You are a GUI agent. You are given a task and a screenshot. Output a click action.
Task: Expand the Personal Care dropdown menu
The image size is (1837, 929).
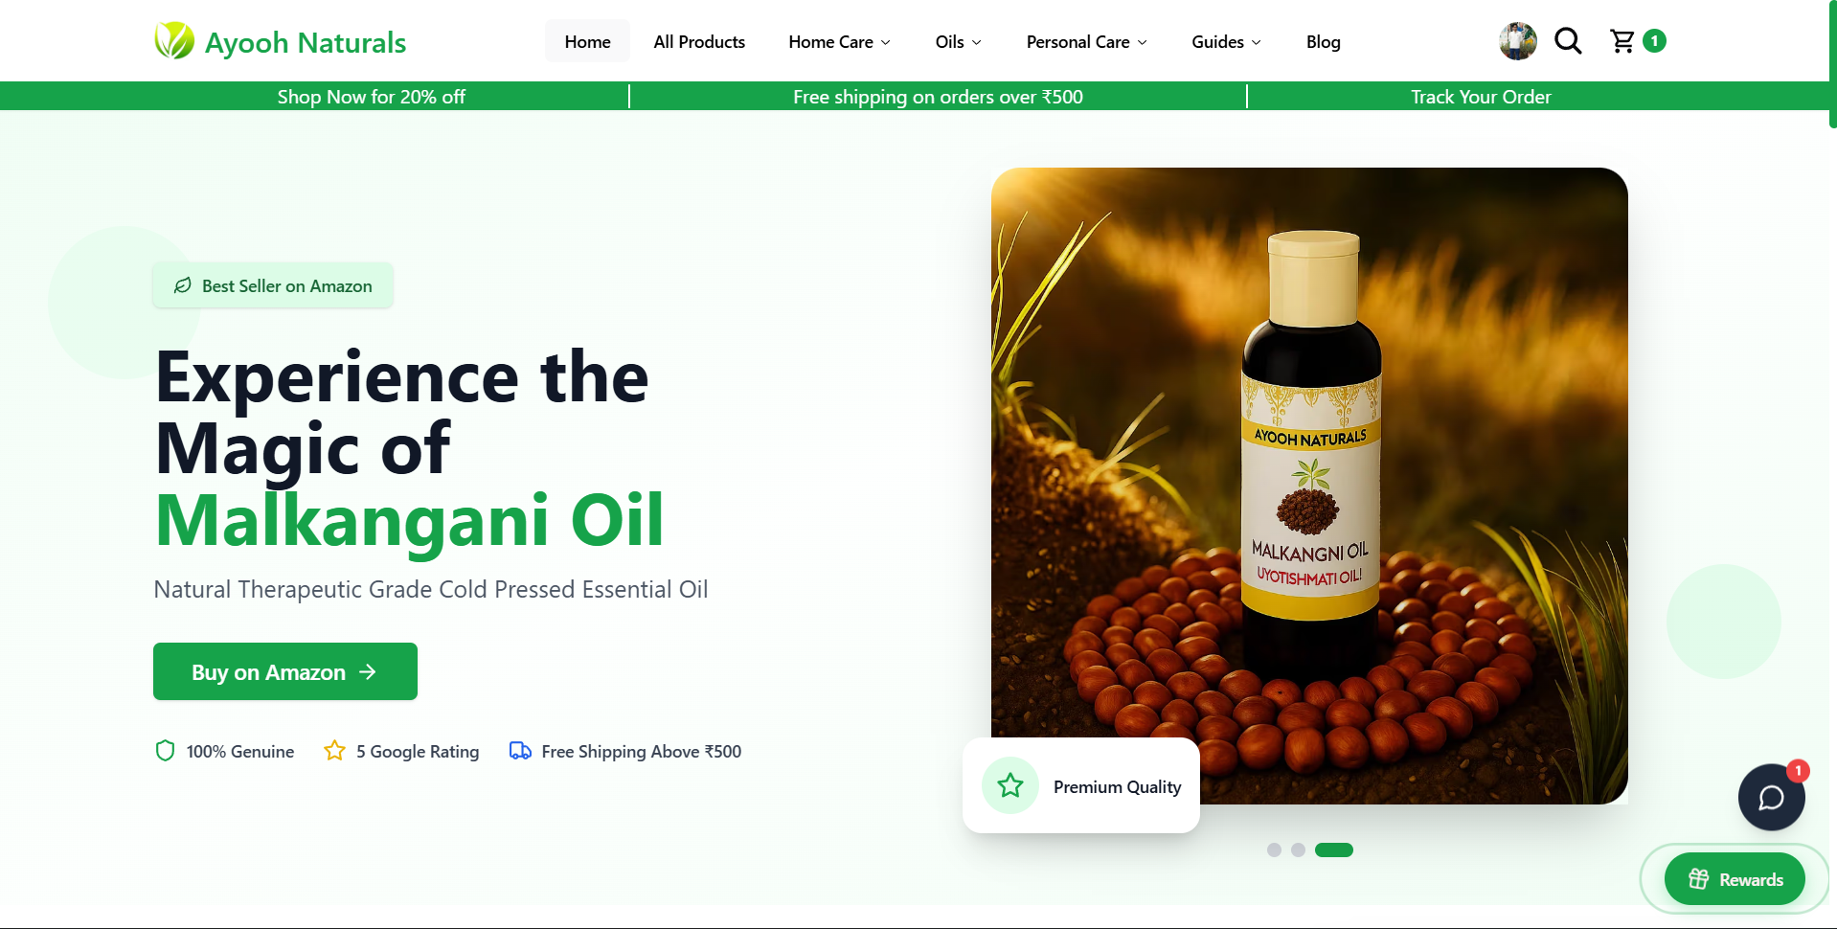(x=1086, y=41)
